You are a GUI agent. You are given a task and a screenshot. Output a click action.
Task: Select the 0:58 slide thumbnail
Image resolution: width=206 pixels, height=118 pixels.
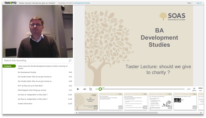coord(135,101)
